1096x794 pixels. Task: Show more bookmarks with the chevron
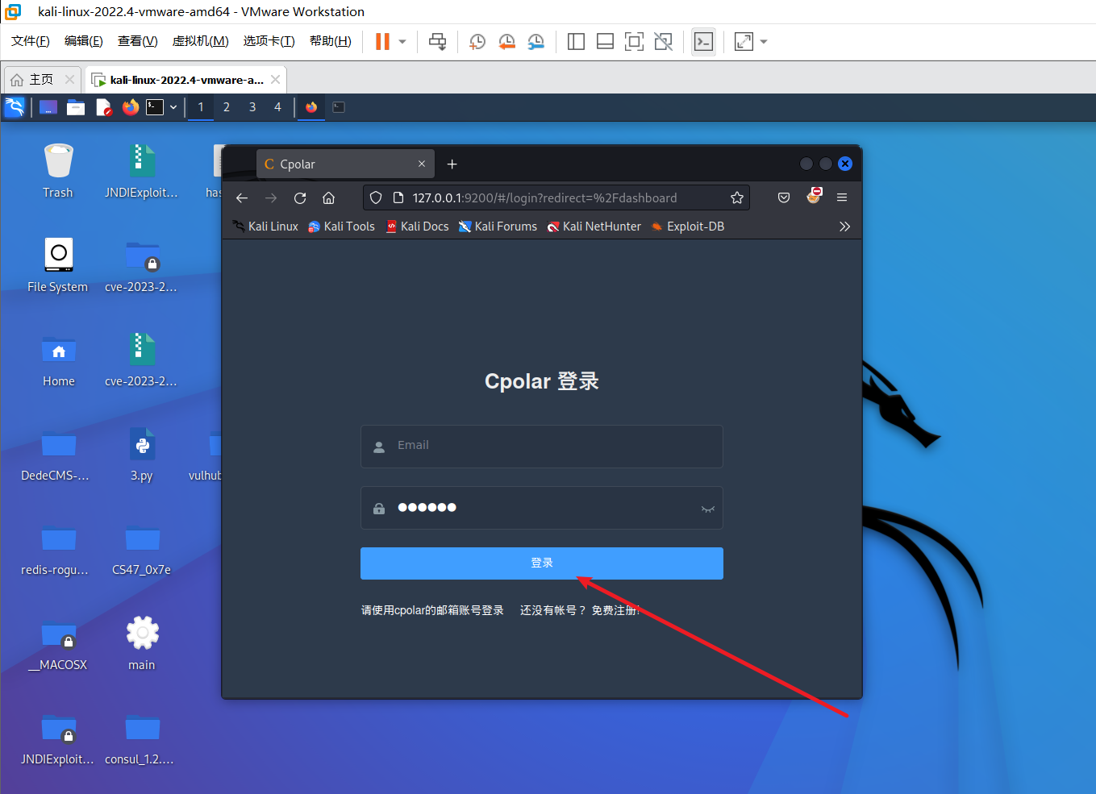pyautogui.click(x=844, y=227)
